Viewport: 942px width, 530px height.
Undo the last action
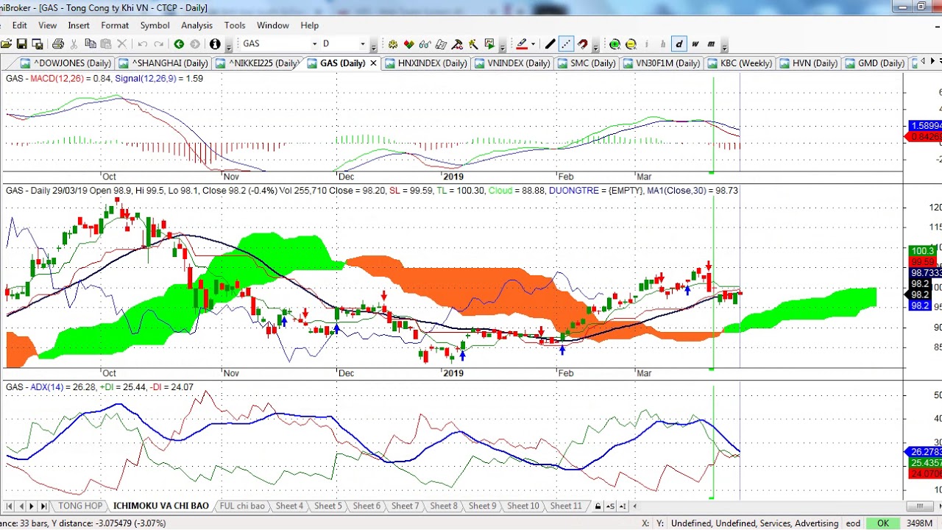[143, 44]
